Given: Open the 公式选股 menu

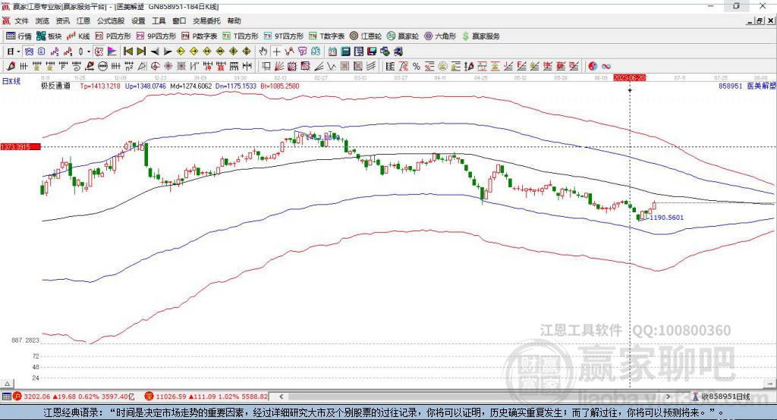Looking at the screenshot, I should click(111, 20).
